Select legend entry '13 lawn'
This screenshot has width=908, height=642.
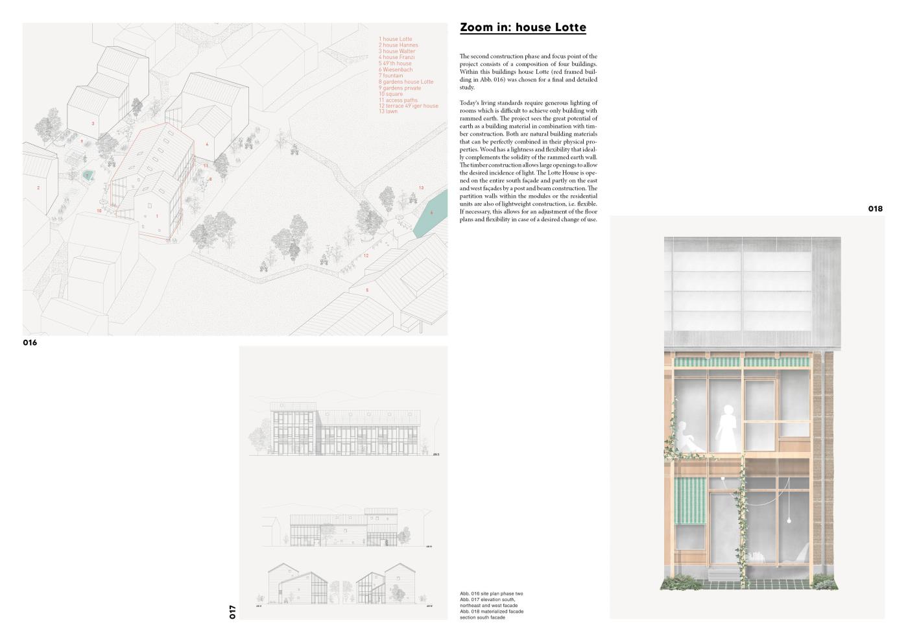pos(388,112)
